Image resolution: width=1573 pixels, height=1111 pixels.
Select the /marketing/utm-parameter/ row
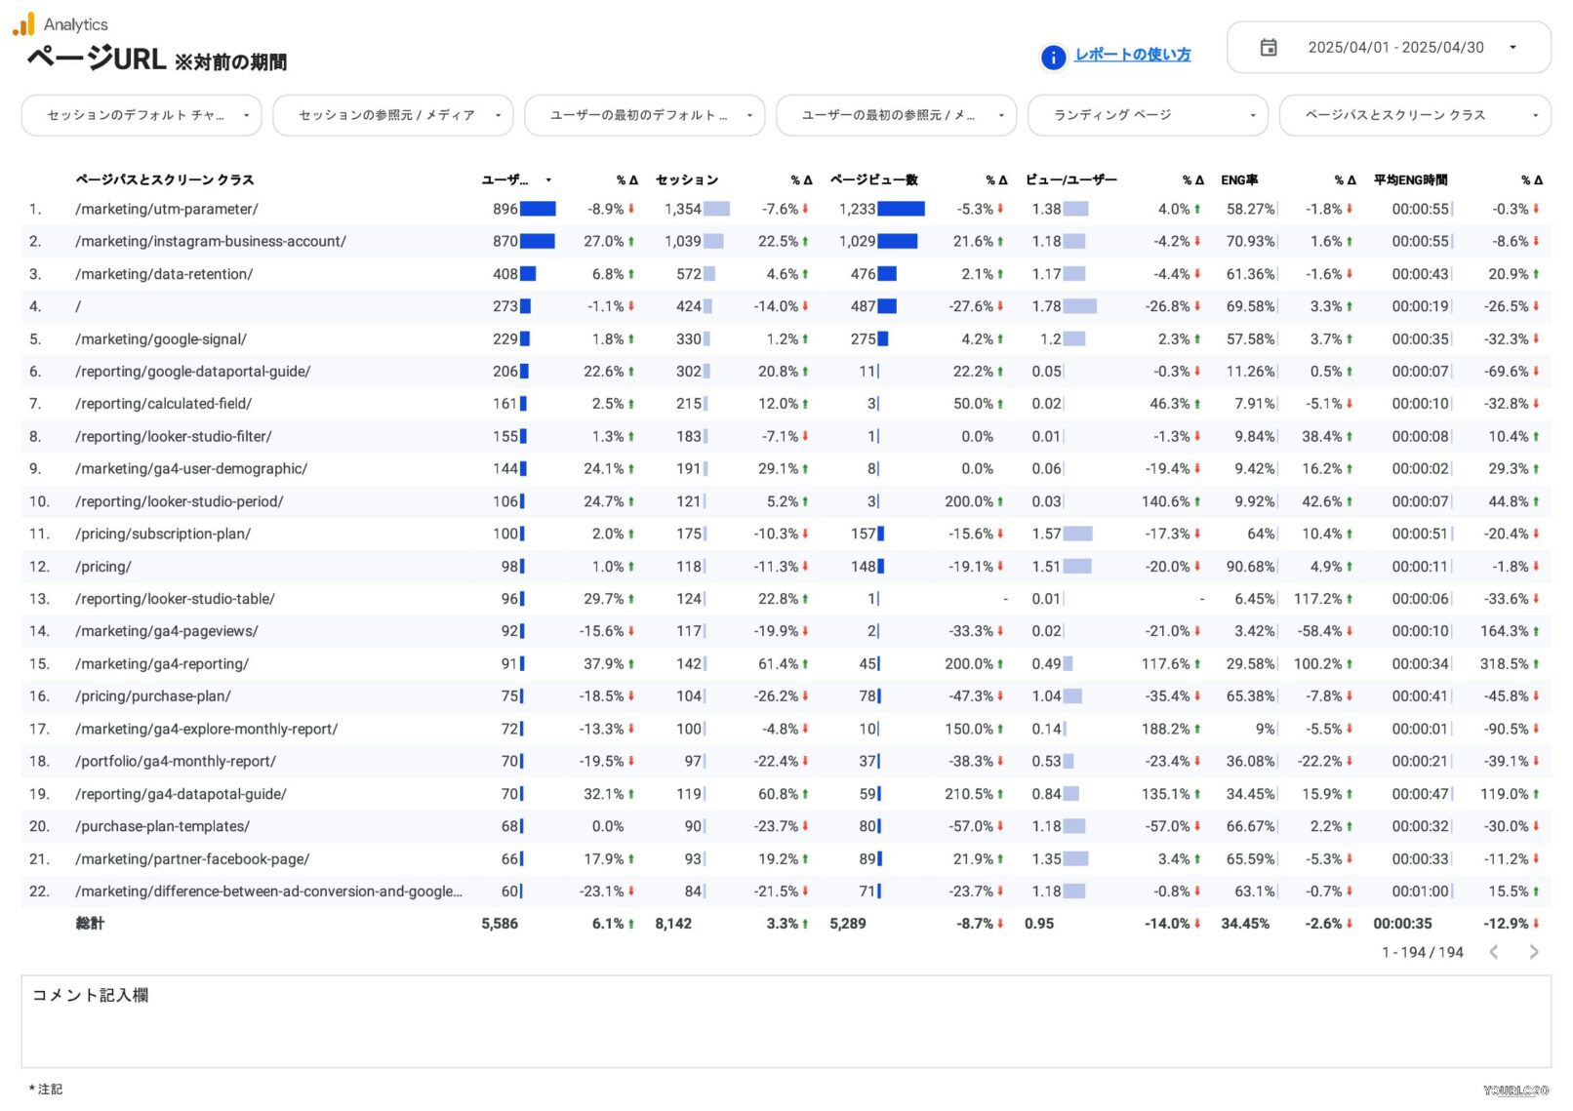pyautogui.click(x=167, y=210)
